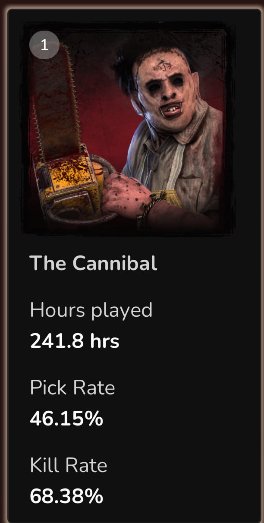
Task: Select the Pick Rate label
Action: tap(72, 388)
